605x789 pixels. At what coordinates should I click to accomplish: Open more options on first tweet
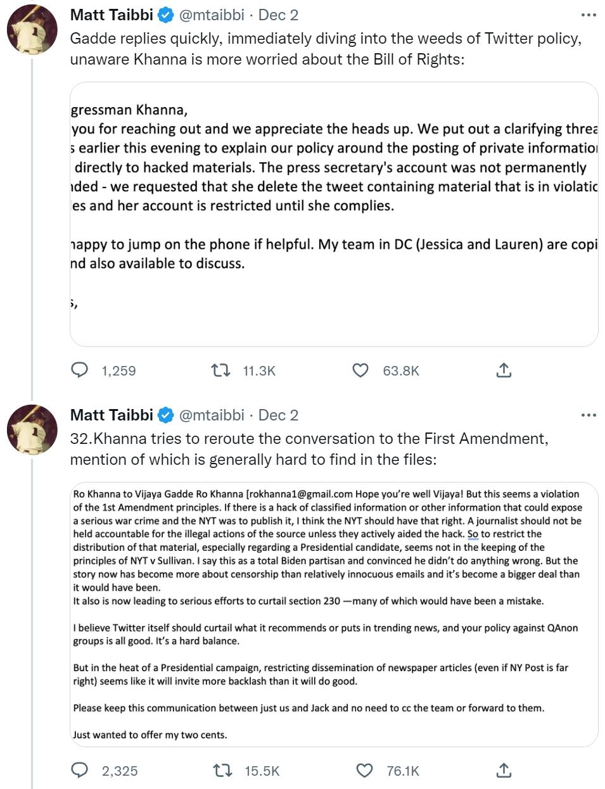pos(589,15)
